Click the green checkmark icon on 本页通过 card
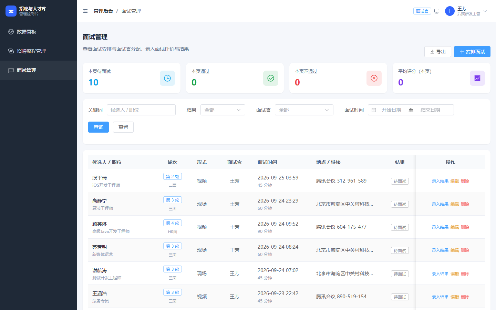Image resolution: width=496 pixels, height=310 pixels. click(x=271, y=78)
